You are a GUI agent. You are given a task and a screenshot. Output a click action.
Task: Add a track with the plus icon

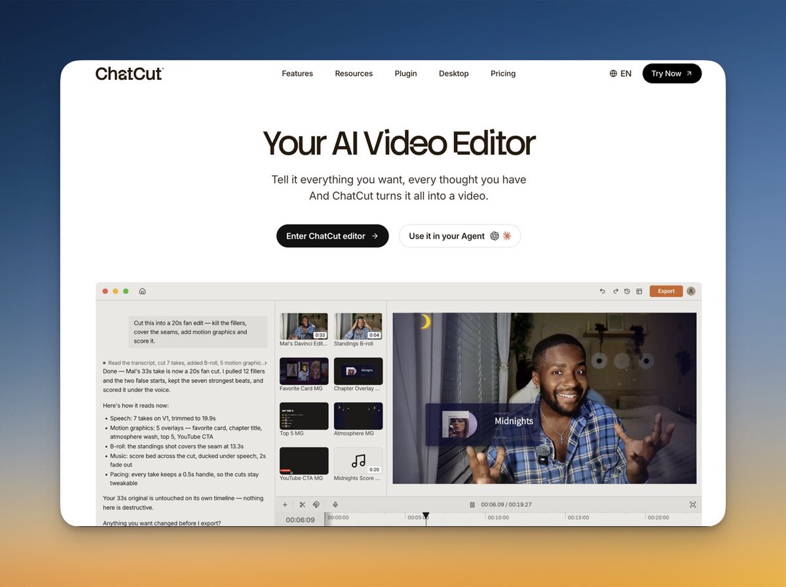[x=285, y=504]
